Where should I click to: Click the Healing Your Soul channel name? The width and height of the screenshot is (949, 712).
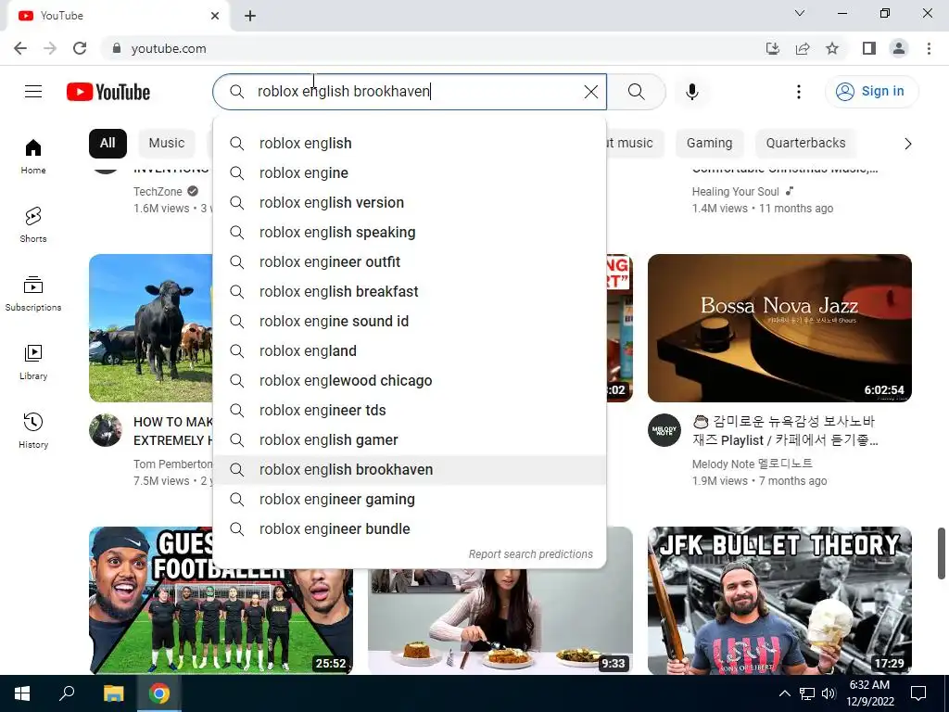[x=735, y=191]
